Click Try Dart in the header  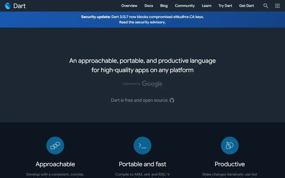pos(225,6)
